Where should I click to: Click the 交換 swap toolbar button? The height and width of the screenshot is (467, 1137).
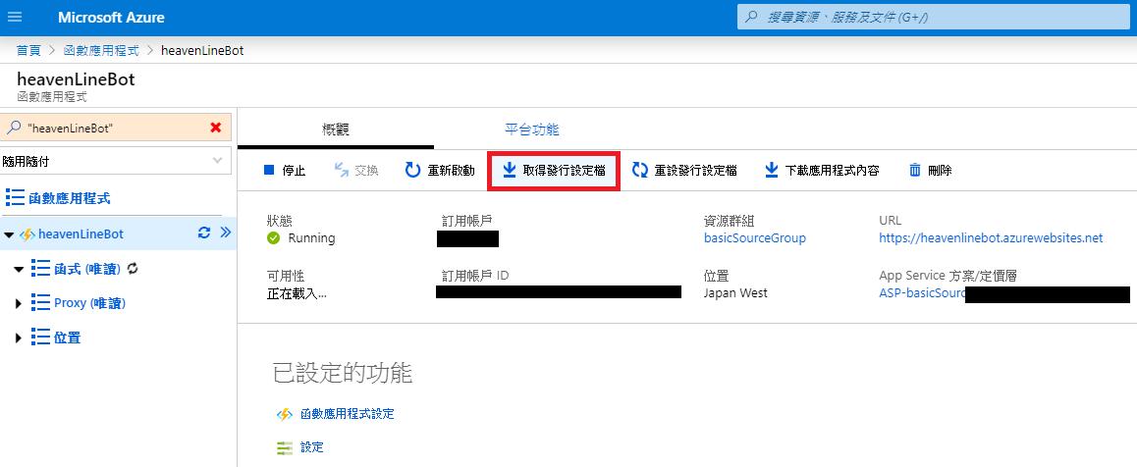[356, 170]
